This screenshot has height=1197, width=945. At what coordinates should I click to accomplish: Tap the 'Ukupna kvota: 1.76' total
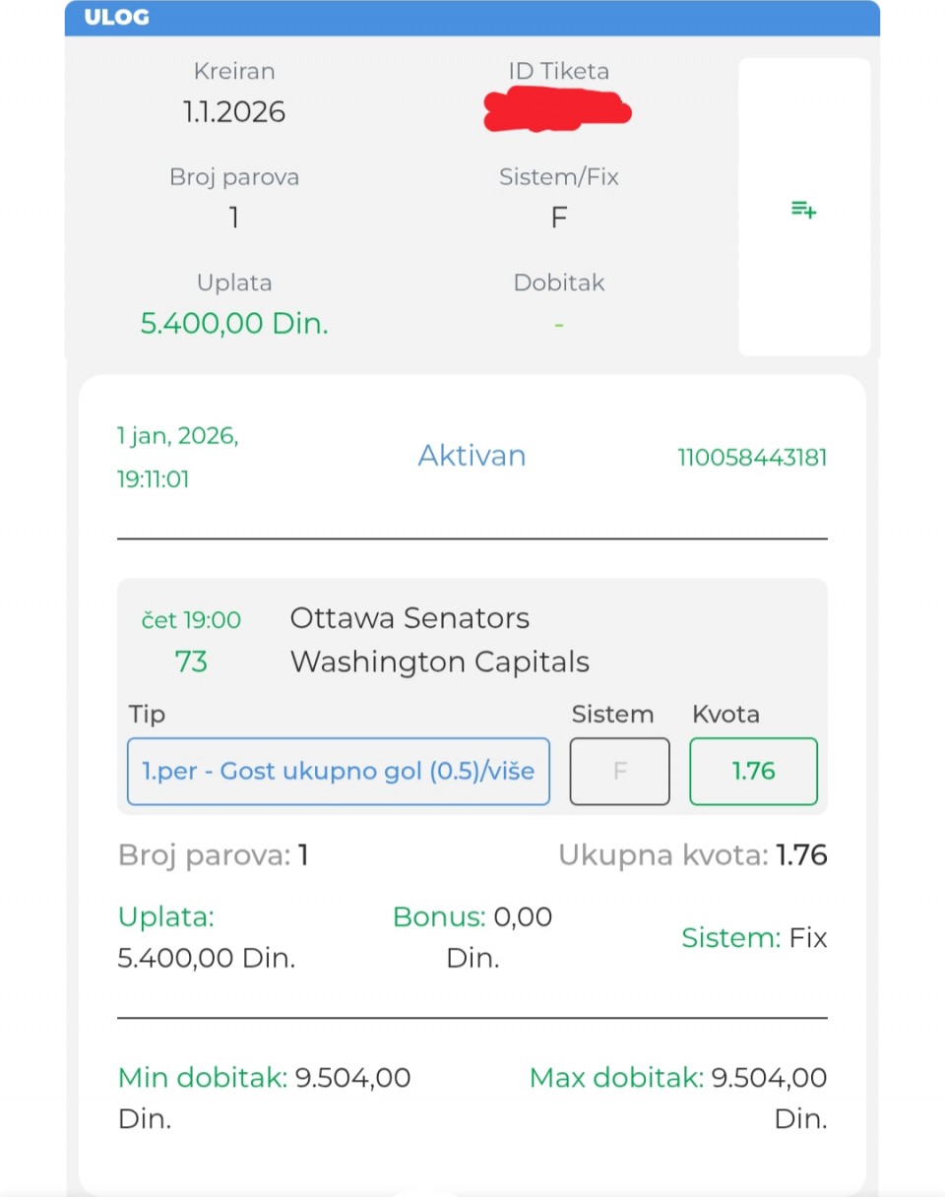pyautogui.click(x=692, y=855)
